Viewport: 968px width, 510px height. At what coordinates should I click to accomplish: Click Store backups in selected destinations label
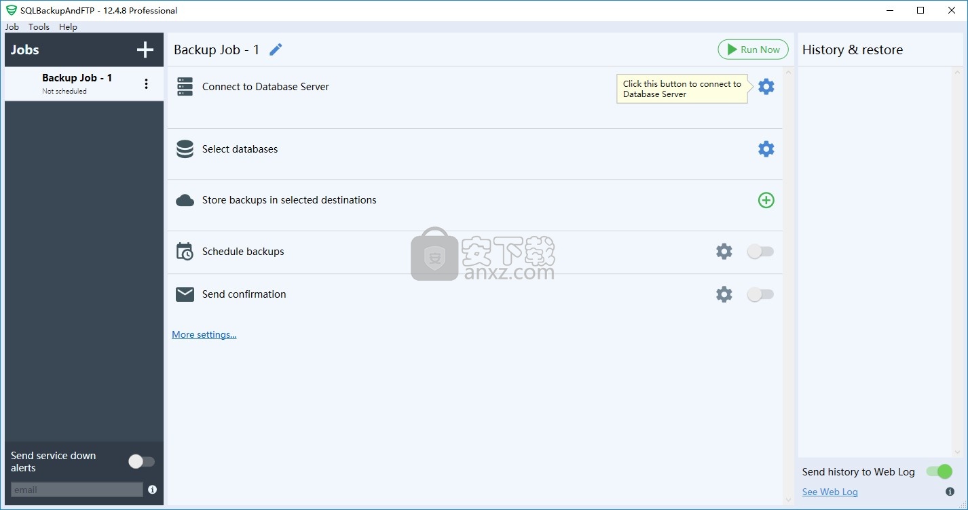tap(289, 200)
